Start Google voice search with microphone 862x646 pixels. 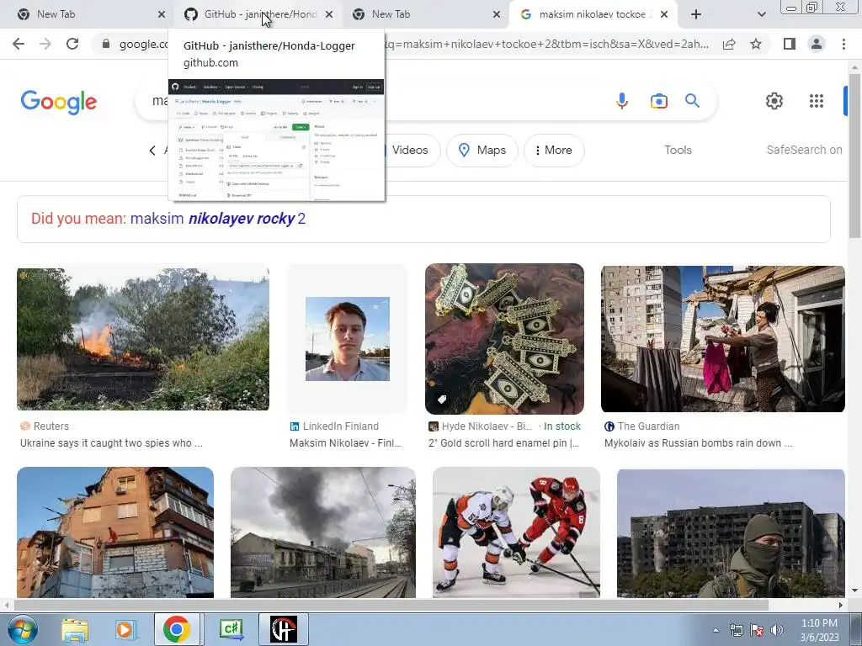[x=622, y=101]
